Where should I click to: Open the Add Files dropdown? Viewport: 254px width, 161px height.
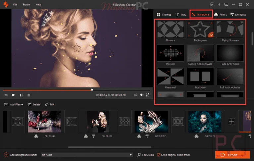click(x=14, y=104)
